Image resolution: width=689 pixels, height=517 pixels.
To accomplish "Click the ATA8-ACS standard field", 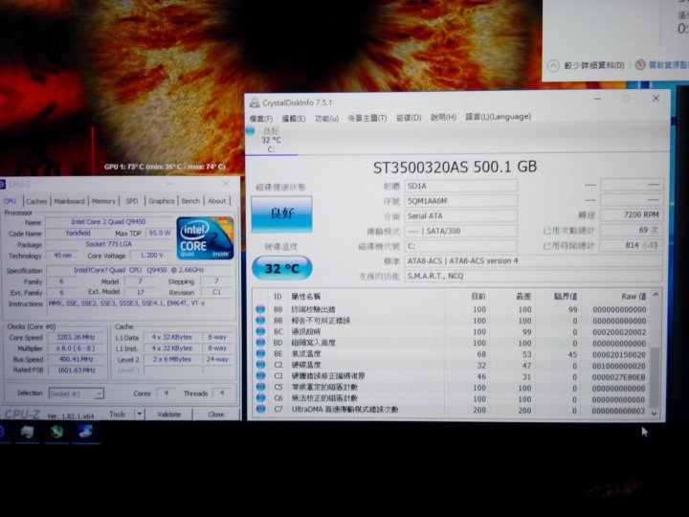I will pos(533,261).
